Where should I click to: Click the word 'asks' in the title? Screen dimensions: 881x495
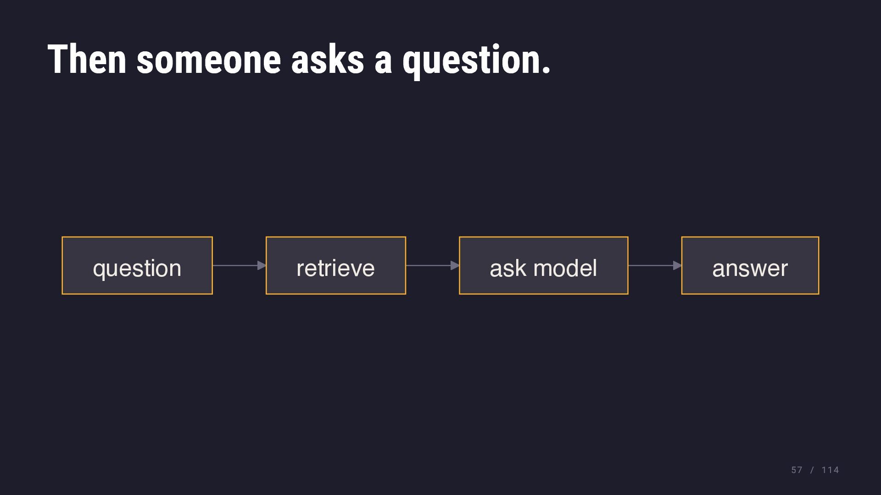328,59
